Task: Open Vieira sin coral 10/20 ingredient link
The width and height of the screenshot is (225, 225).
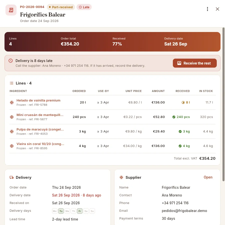Action: [40, 144]
